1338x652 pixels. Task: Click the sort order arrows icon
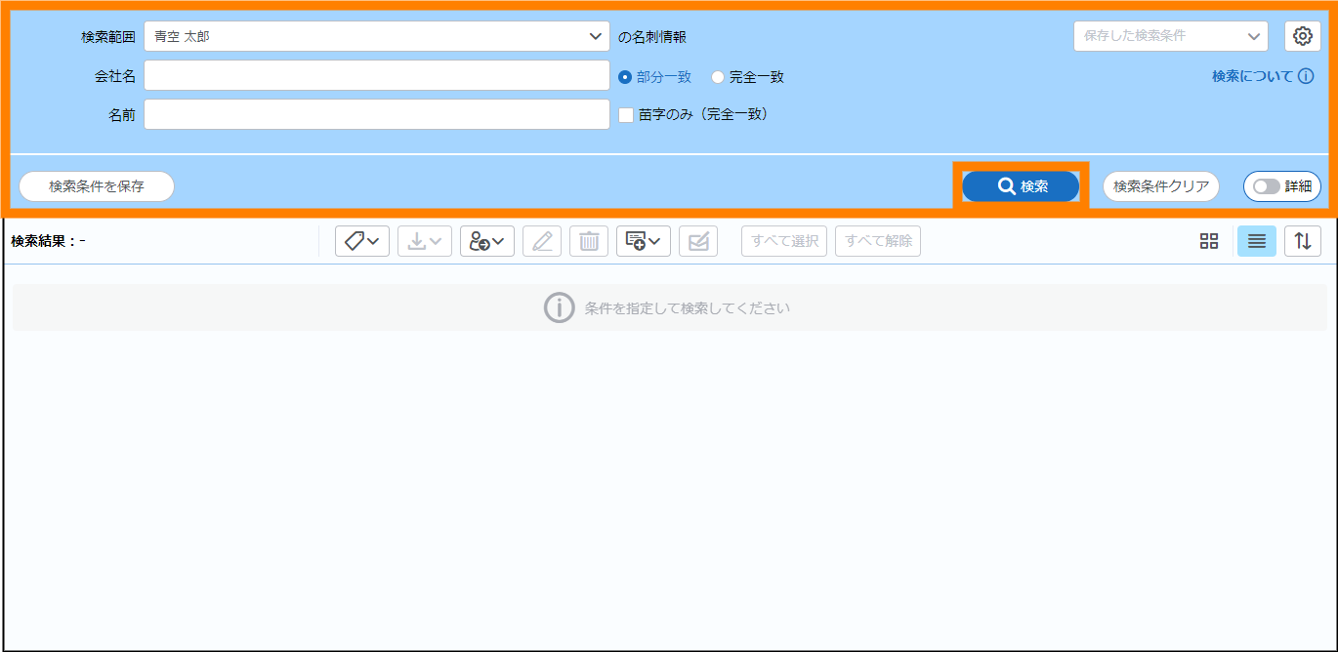1303,241
